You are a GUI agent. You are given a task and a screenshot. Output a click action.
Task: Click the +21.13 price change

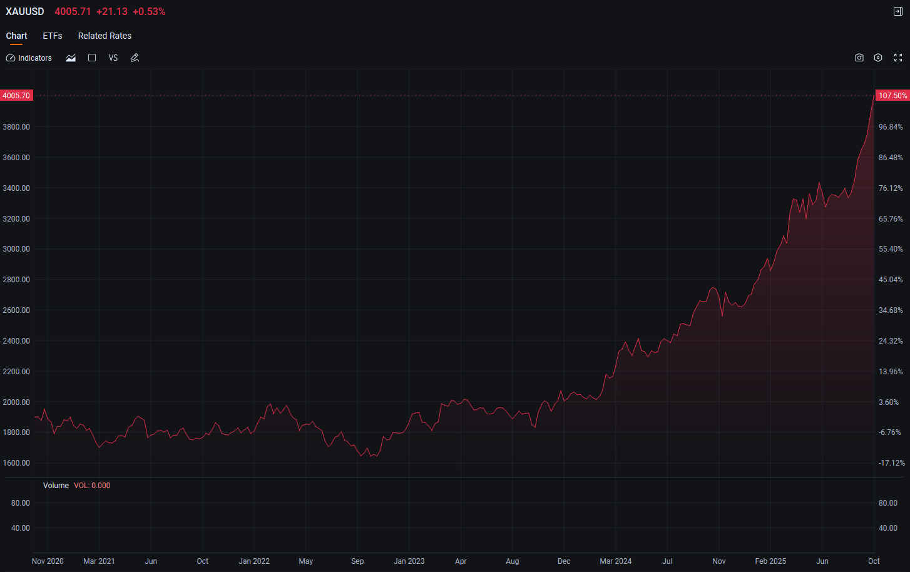112,11
